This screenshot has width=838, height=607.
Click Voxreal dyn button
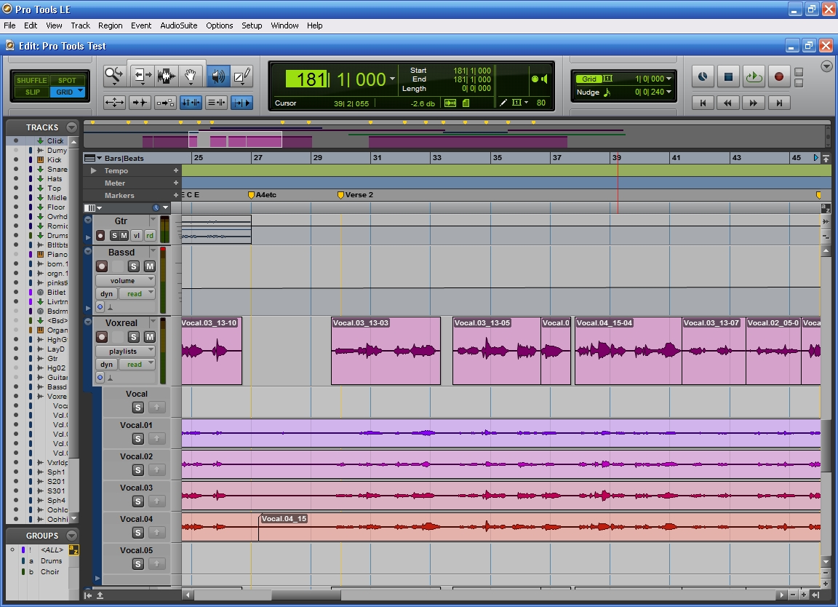[x=106, y=364]
